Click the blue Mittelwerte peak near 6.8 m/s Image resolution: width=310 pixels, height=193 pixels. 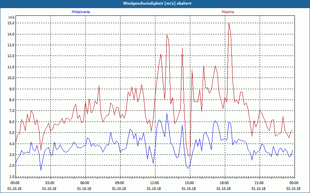pos(167,113)
